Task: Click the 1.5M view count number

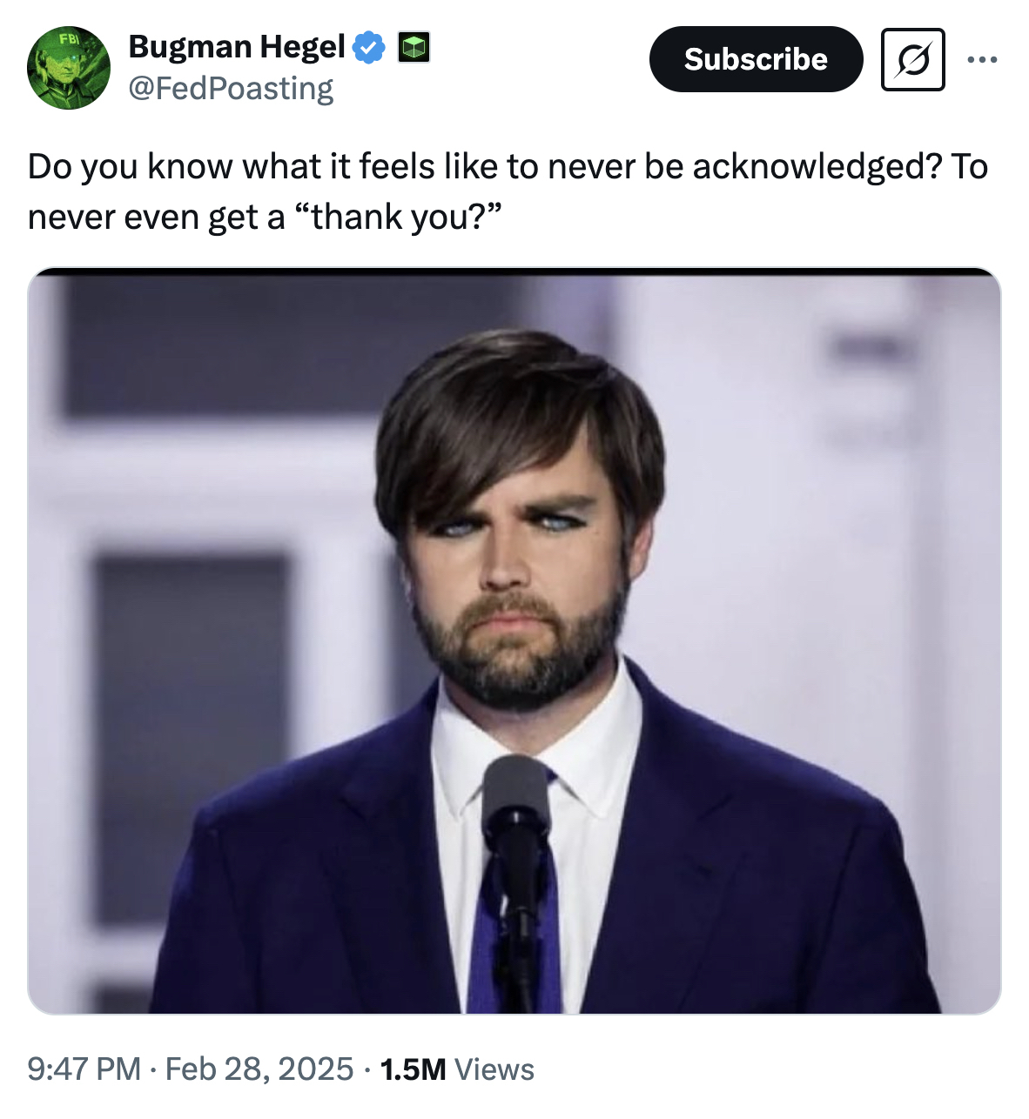Action: pos(413,1069)
